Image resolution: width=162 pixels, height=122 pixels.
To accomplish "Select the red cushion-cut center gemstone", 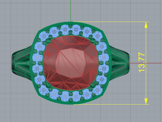I will click(71, 63).
